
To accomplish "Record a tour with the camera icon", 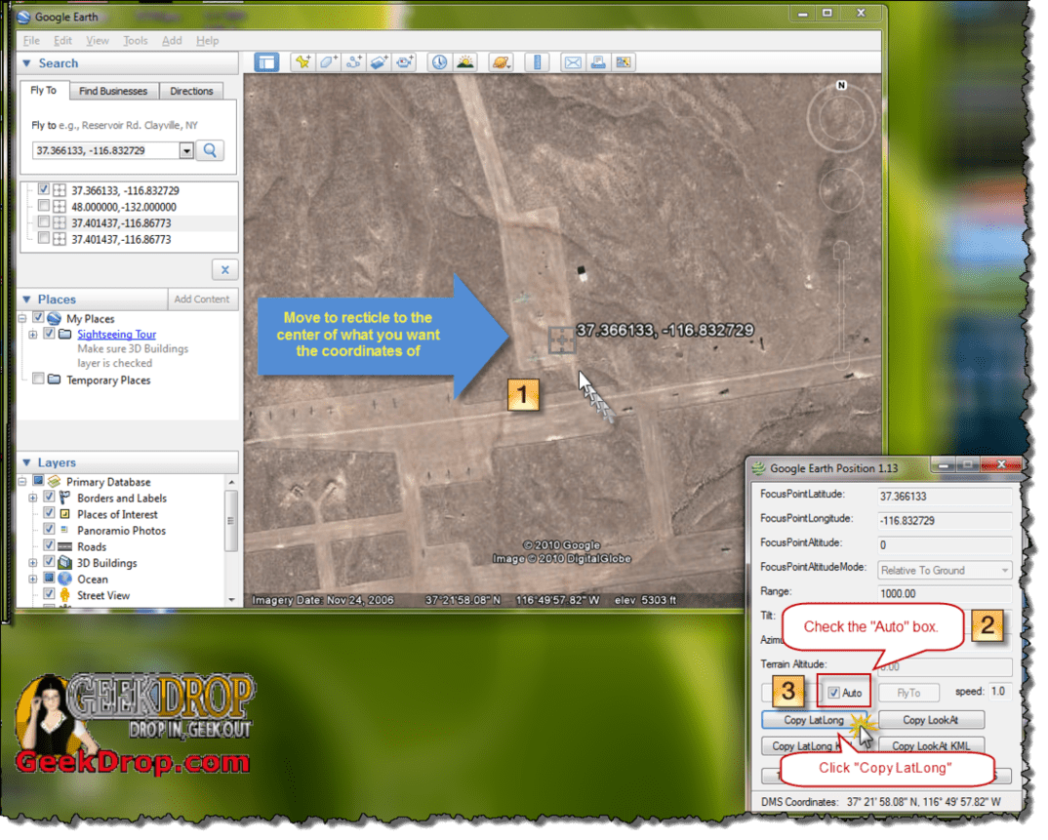I will (x=404, y=62).
